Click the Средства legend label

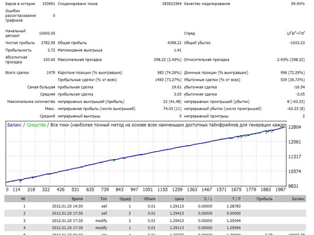pyautogui.click(x=36, y=125)
